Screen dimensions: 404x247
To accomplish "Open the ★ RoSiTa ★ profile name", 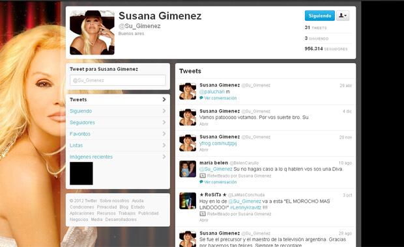I will click(x=213, y=195).
